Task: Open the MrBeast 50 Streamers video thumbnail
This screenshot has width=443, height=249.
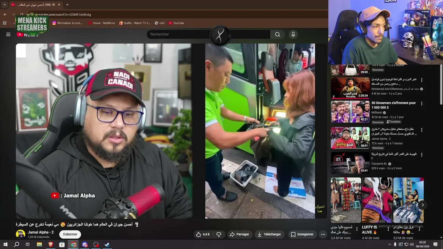Action: pos(350,112)
